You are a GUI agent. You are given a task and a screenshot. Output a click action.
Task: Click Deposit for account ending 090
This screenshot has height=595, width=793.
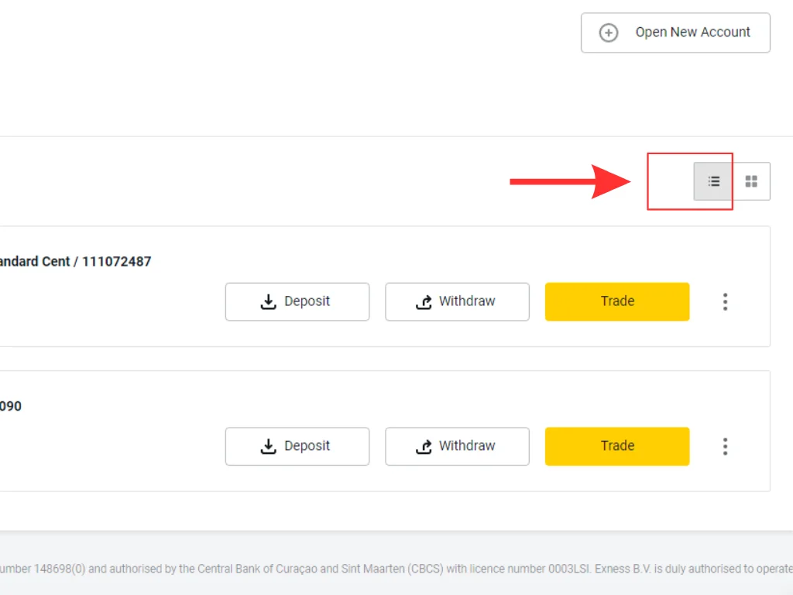(x=297, y=446)
